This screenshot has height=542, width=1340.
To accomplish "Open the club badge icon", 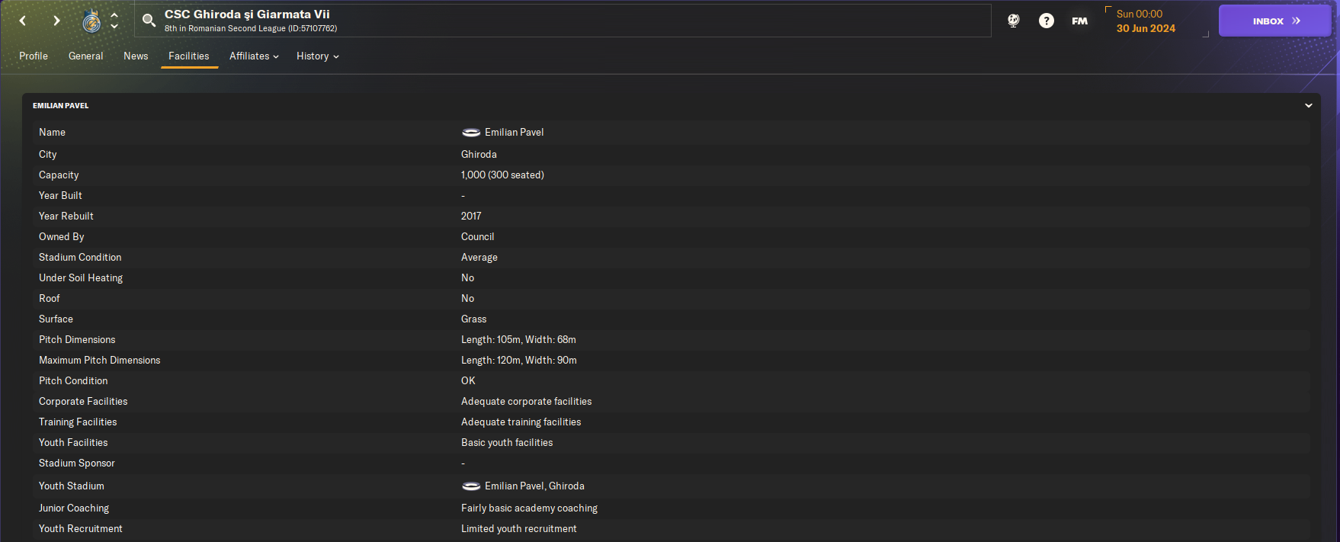I will pyautogui.click(x=91, y=21).
